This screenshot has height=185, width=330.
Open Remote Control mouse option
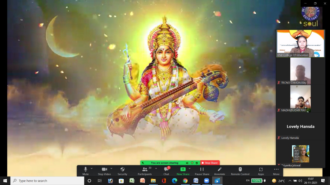(240, 171)
